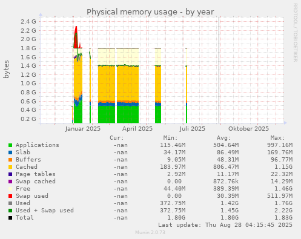The height and width of the screenshot is (239, 301).
Task: Click the Swap used max 511.97M
Action: coord(280,196)
